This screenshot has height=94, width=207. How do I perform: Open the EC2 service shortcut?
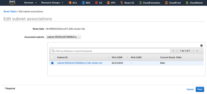click(x=73, y=3)
